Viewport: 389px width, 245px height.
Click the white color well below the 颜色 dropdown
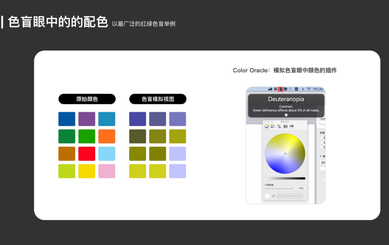(x=322, y=168)
